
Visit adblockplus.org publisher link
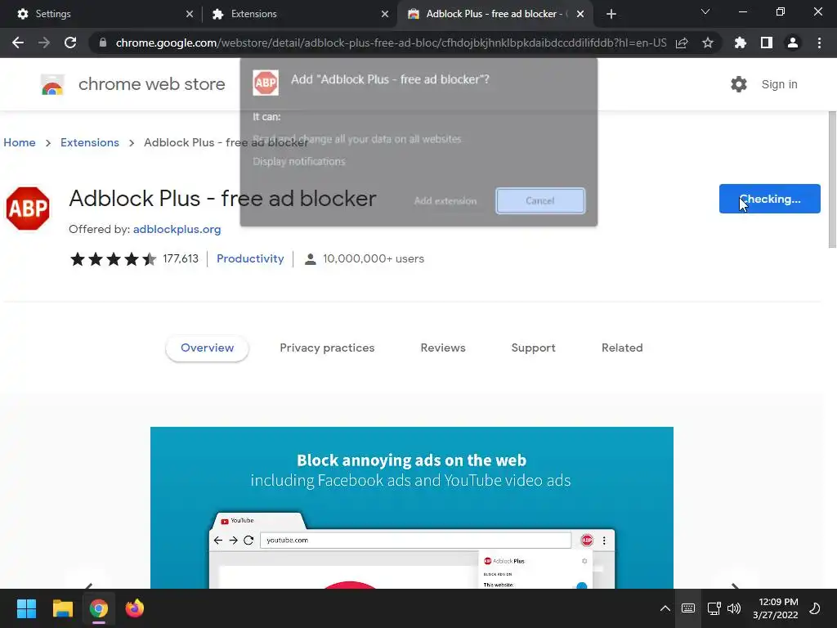177,229
